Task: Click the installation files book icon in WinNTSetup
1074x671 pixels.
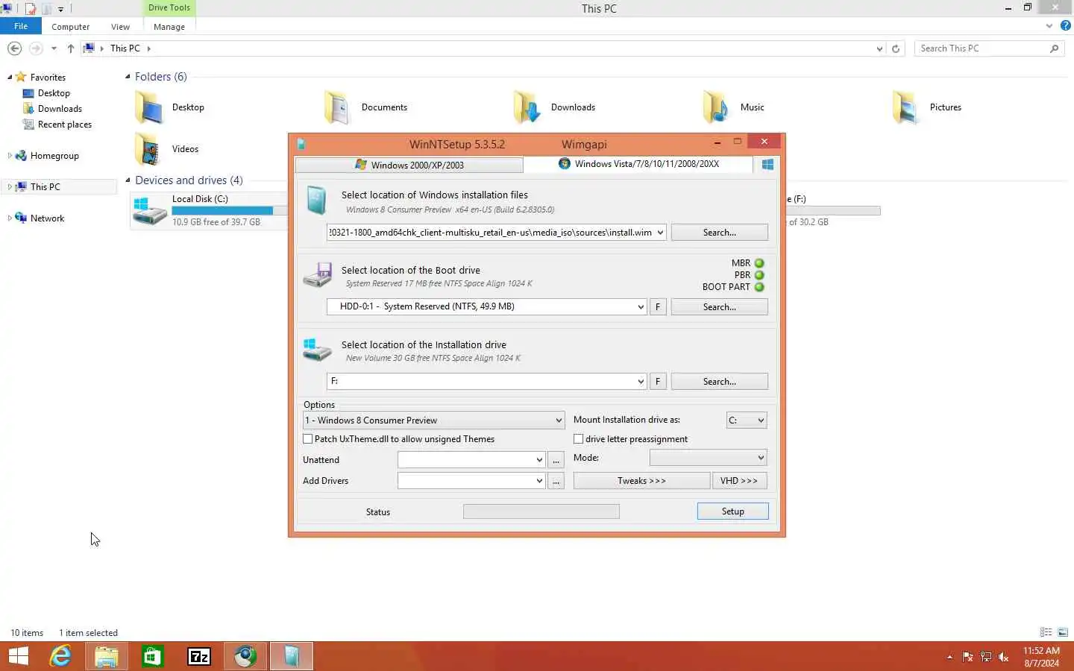Action: 316,201
